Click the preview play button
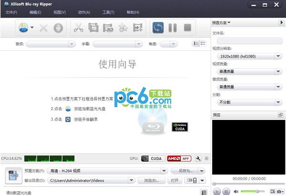This screenshot has height=195, width=286. (217, 191)
